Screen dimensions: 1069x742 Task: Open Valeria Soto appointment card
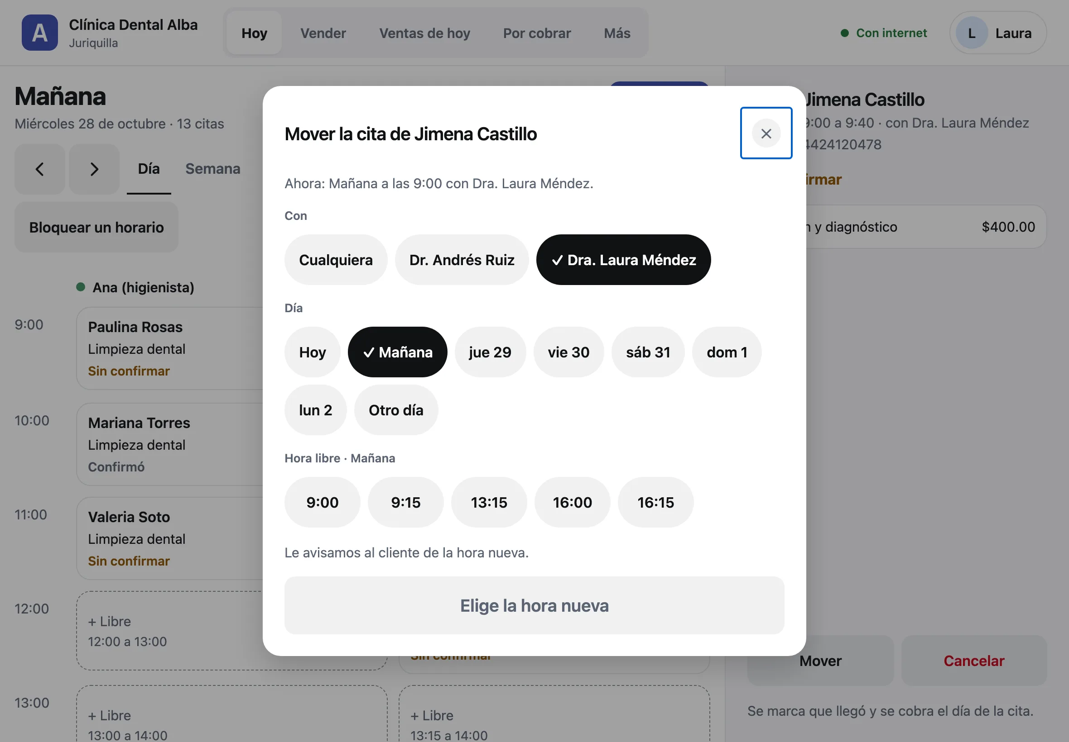click(170, 538)
